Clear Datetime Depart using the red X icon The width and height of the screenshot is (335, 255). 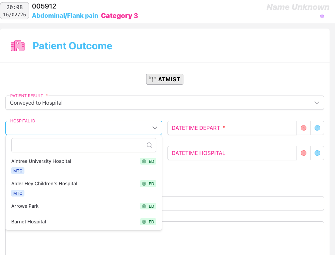click(303, 128)
